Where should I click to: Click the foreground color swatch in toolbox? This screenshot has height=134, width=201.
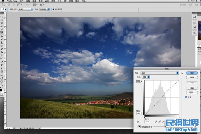coord(1,90)
